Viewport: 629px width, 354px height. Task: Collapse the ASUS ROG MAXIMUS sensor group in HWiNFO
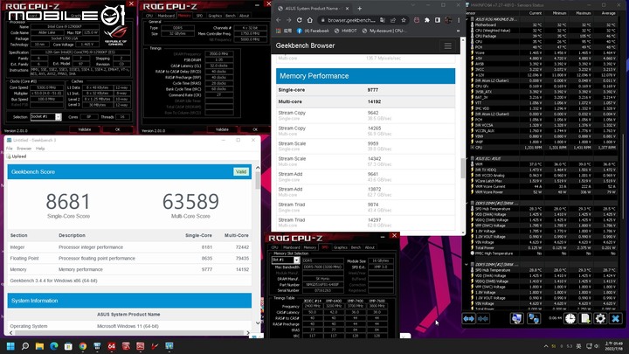467,19
